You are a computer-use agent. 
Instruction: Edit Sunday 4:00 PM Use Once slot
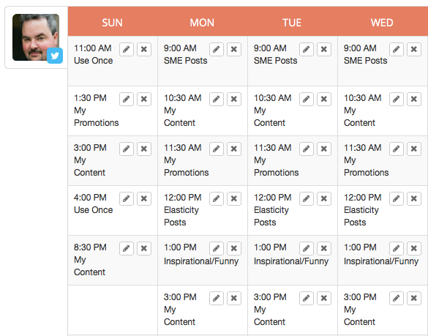point(127,198)
